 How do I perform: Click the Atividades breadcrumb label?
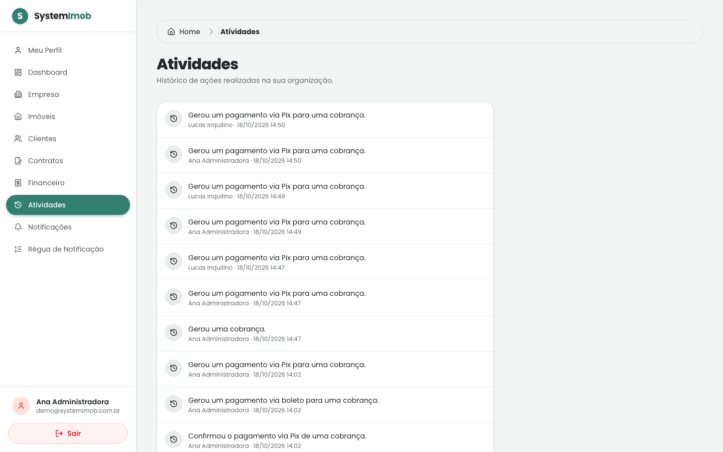pos(240,32)
